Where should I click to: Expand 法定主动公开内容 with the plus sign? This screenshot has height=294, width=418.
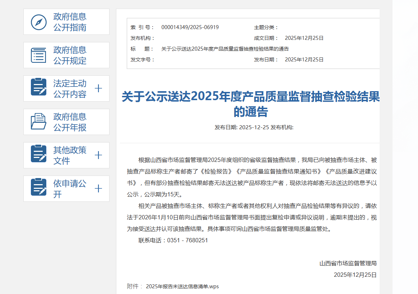click(x=98, y=88)
